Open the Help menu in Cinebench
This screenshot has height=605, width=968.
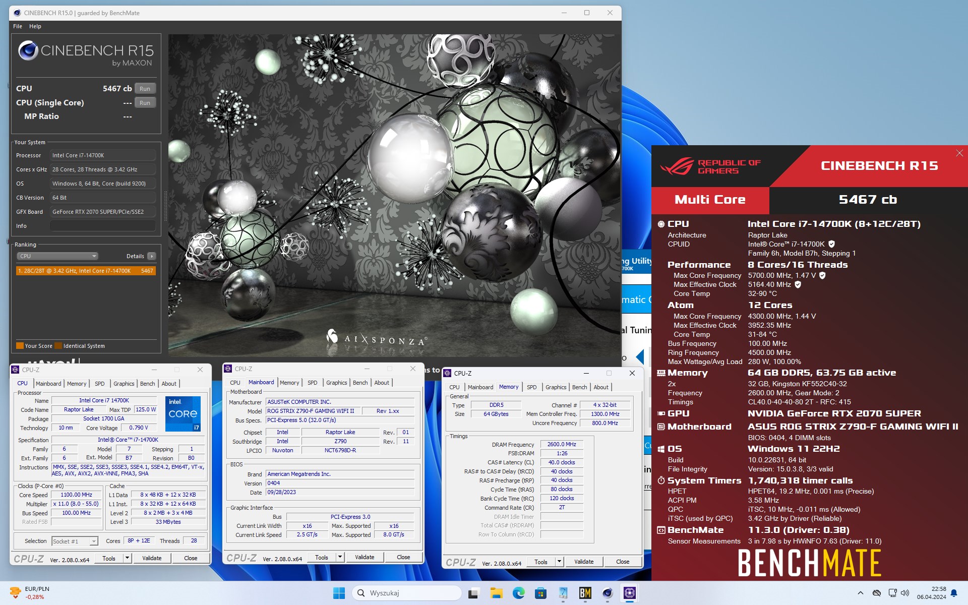35,26
